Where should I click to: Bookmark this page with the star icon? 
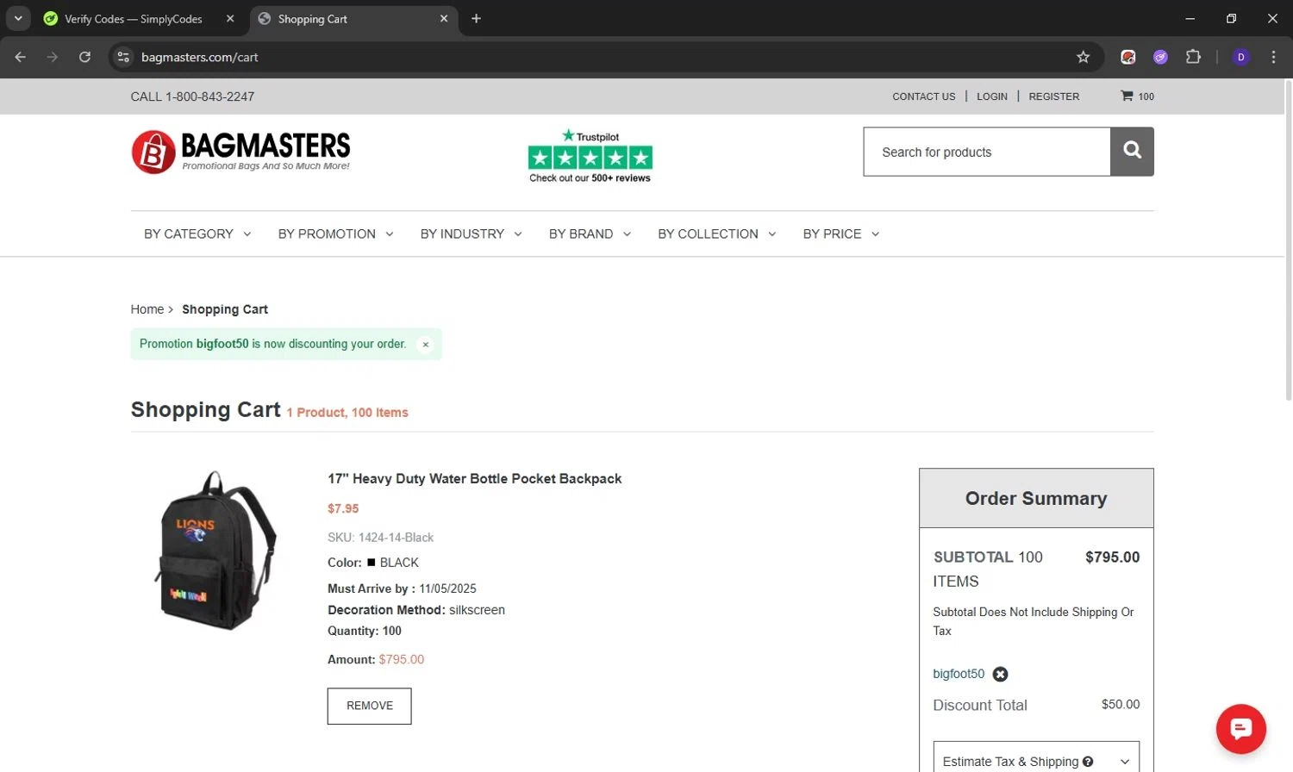1083,57
